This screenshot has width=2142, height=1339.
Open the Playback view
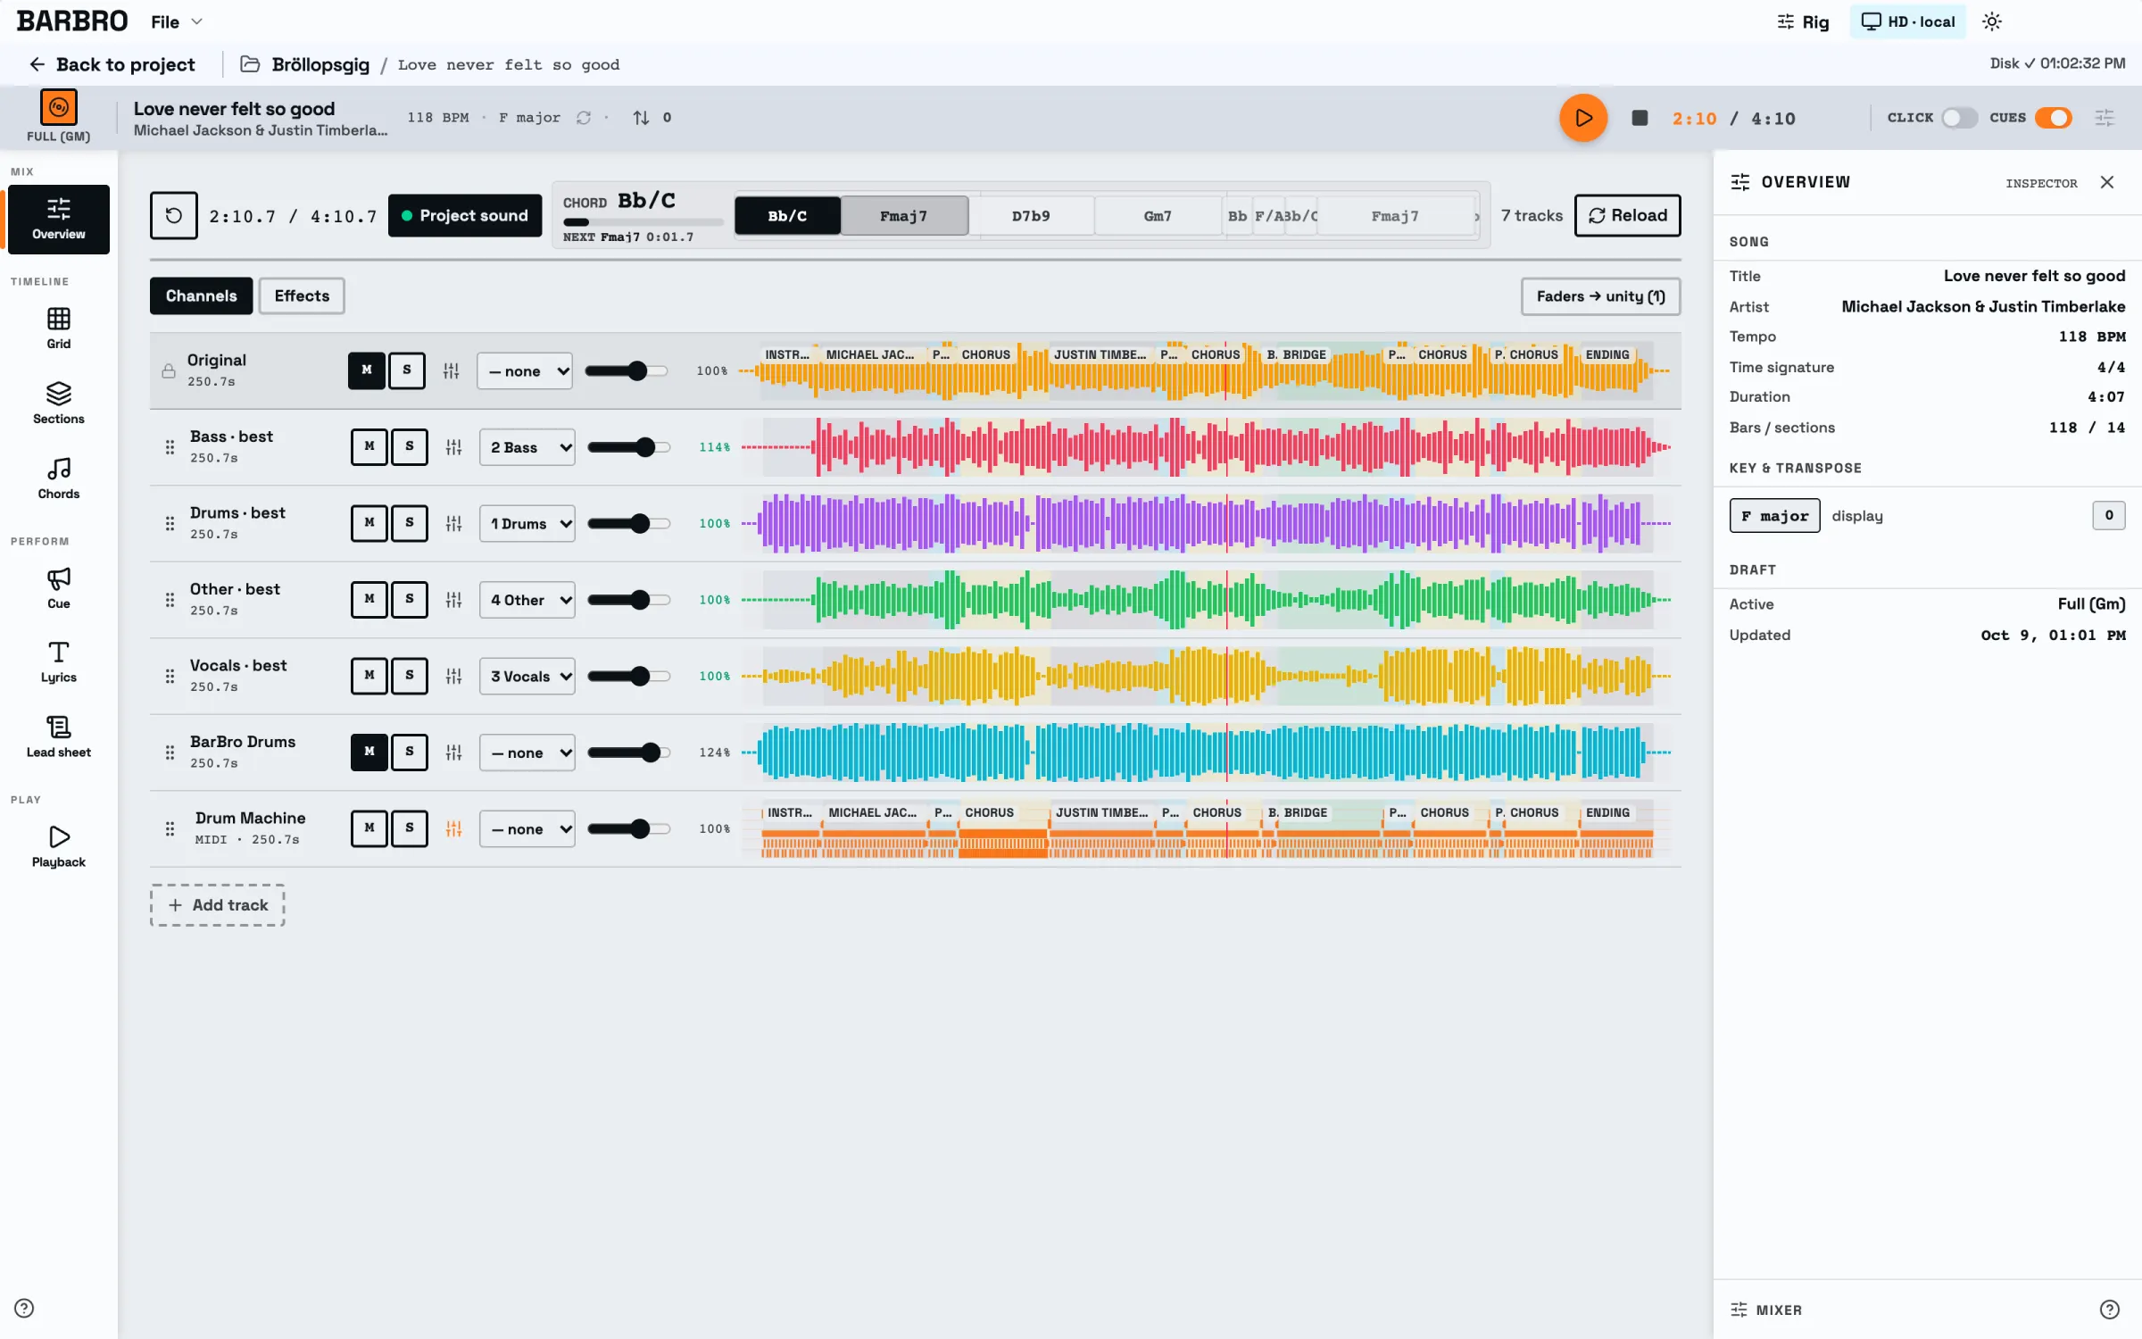click(58, 846)
